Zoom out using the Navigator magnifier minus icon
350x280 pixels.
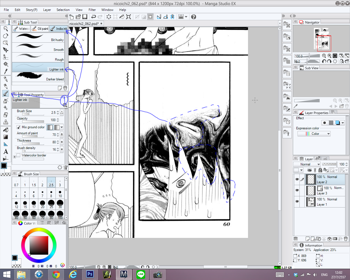[x=324, y=56]
